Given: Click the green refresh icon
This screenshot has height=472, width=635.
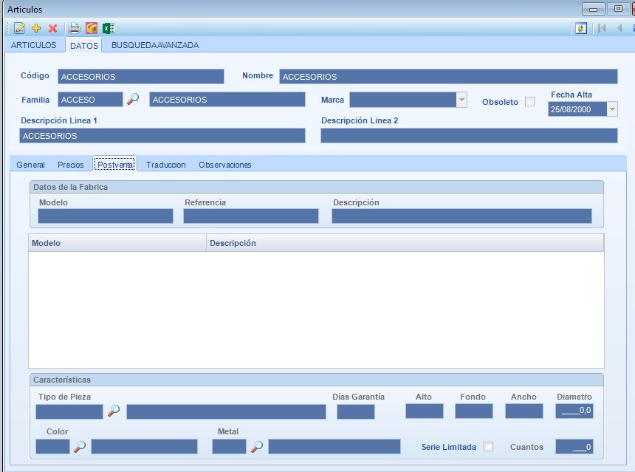Looking at the screenshot, I should point(581,28).
